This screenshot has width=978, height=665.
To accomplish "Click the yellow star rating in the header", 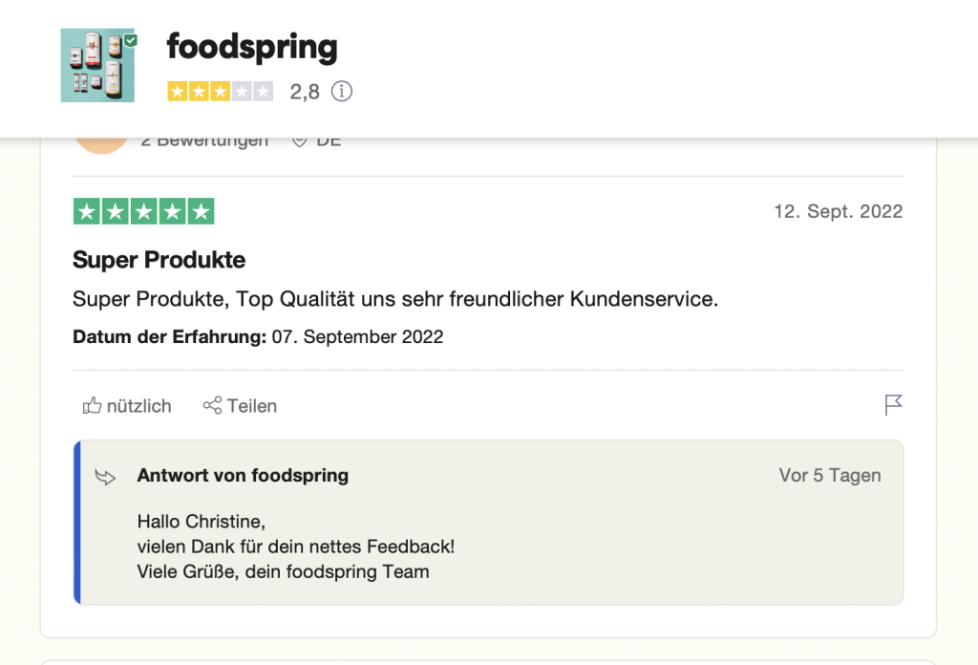I will [x=221, y=92].
